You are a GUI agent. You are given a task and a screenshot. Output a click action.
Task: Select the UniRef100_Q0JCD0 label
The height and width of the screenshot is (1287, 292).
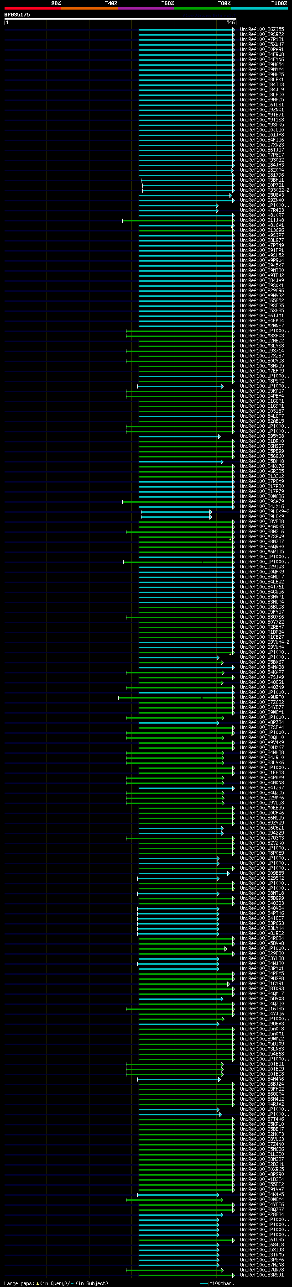click(x=262, y=130)
